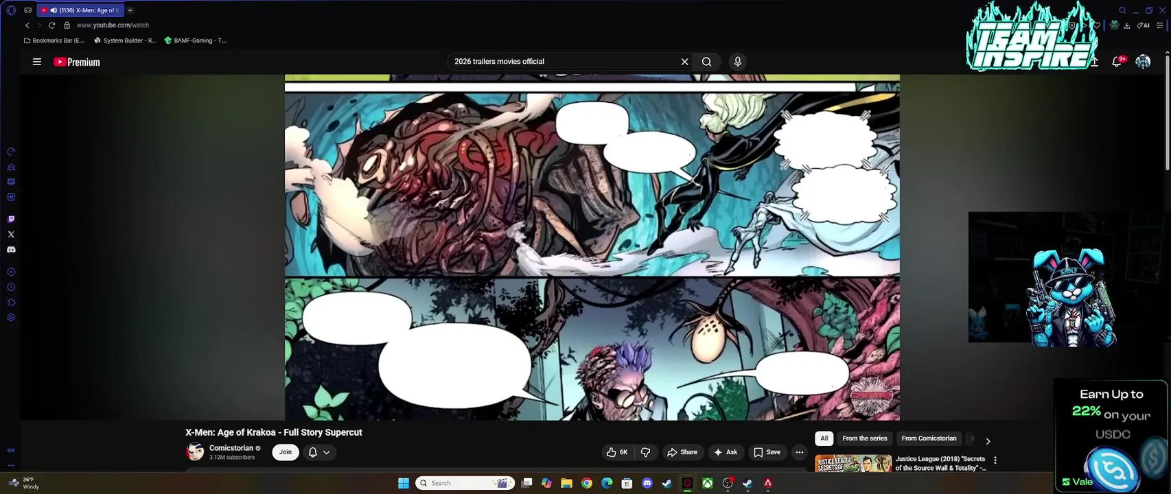Select the From Comicstorian chip
This screenshot has height=494, width=1171.
click(929, 438)
